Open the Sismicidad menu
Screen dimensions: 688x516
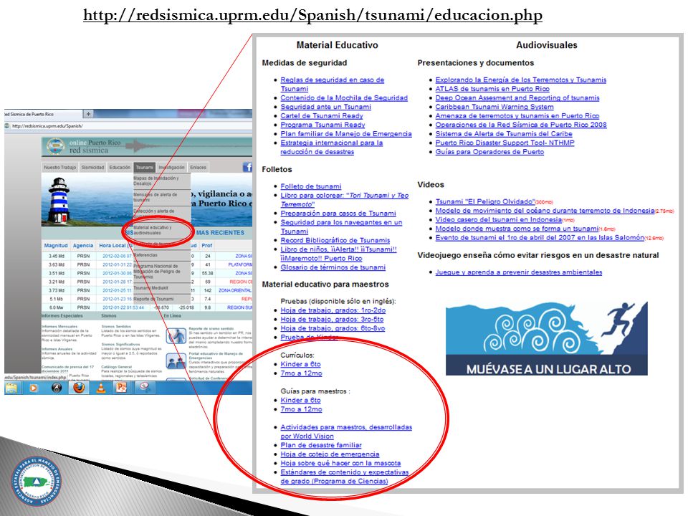pyautogui.click(x=93, y=167)
